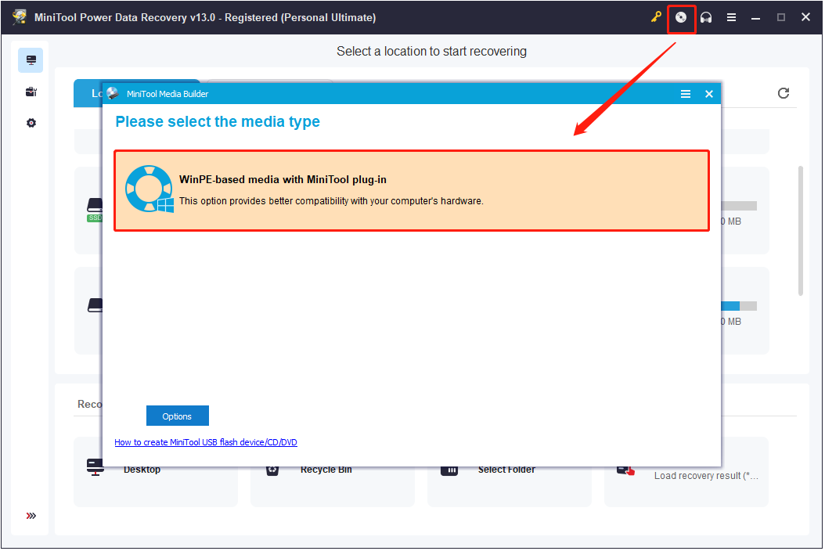Click the Options button
The height and width of the screenshot is (551, 825).
pyautogui.click(x=178, y=416)
